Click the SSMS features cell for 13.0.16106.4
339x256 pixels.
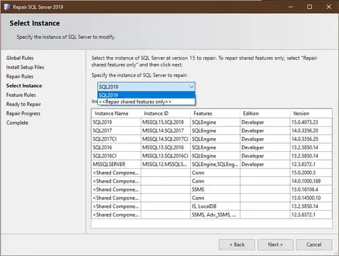(215, 189)
